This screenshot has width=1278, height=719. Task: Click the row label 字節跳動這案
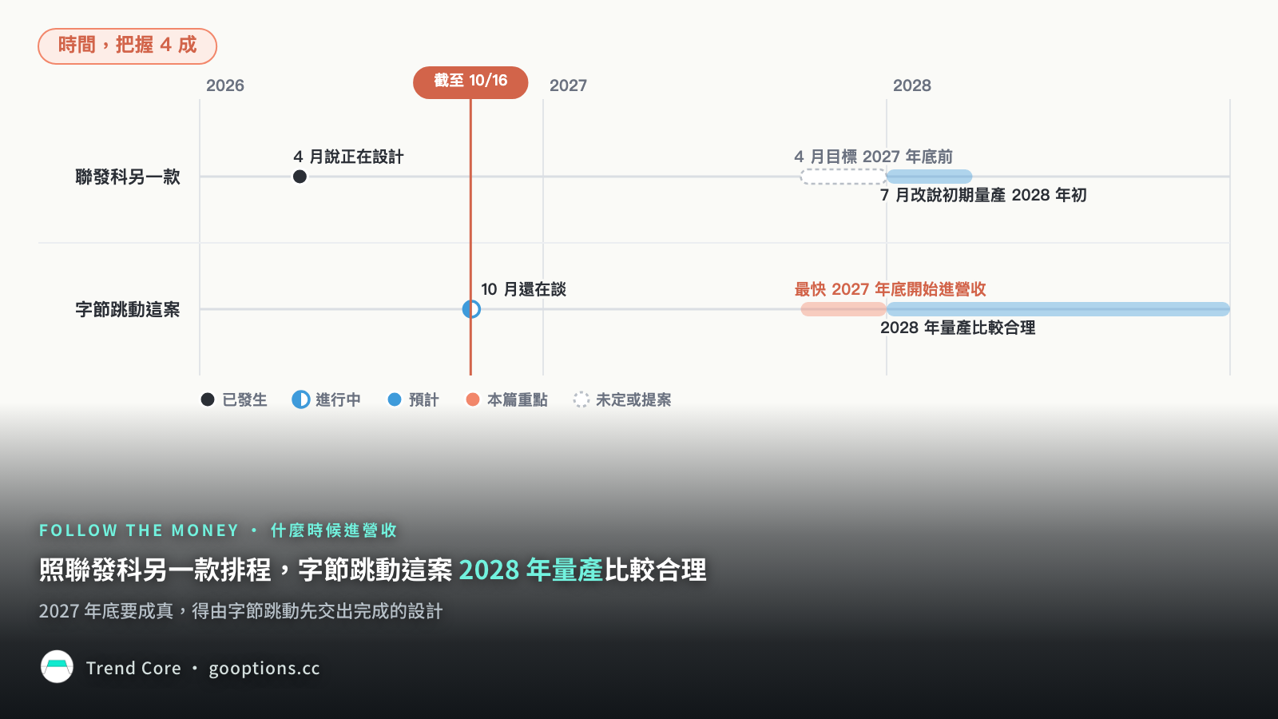[128, 309]
